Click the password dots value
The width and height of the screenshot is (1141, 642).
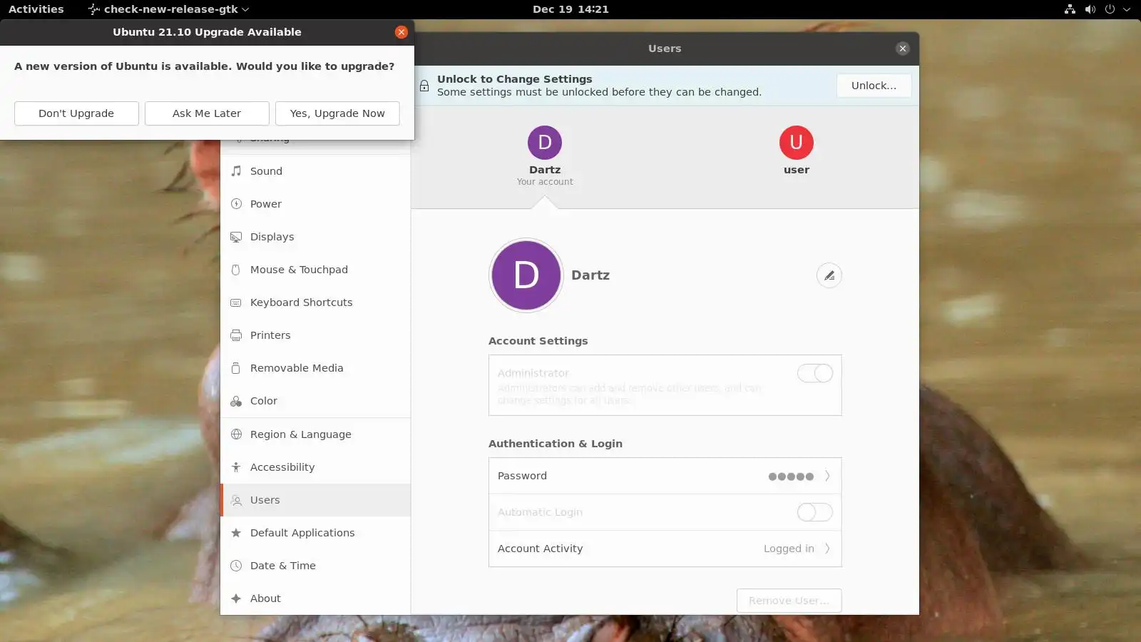pyautogui.click(x=791, y=477)
